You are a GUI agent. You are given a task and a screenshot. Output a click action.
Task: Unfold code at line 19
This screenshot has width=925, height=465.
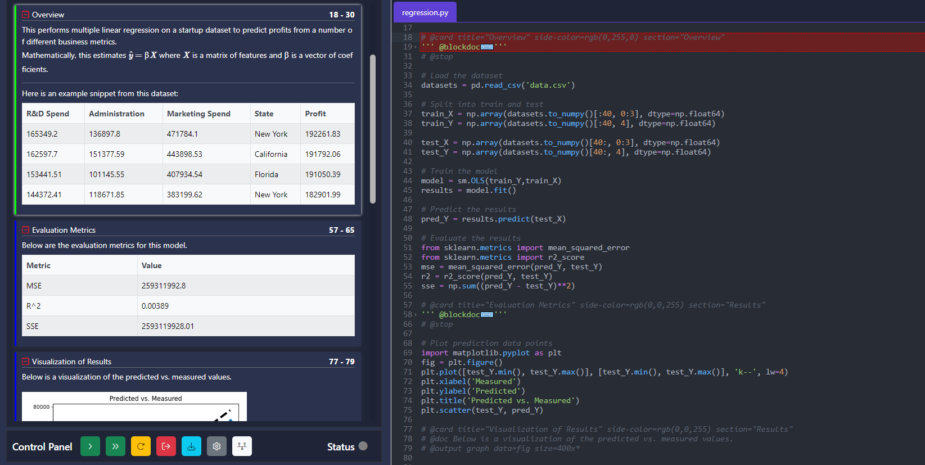point(416,47)
